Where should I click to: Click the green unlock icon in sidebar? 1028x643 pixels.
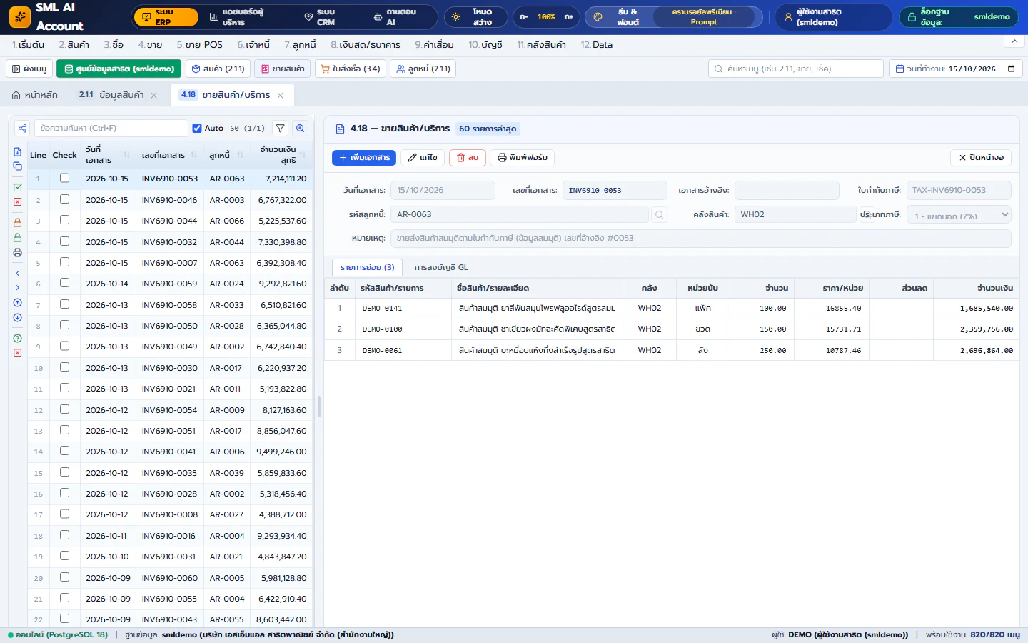tap(18, 238)
